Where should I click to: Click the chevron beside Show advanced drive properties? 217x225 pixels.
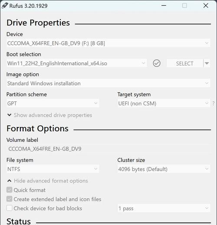pyautogui.click(x=10, y=115)
